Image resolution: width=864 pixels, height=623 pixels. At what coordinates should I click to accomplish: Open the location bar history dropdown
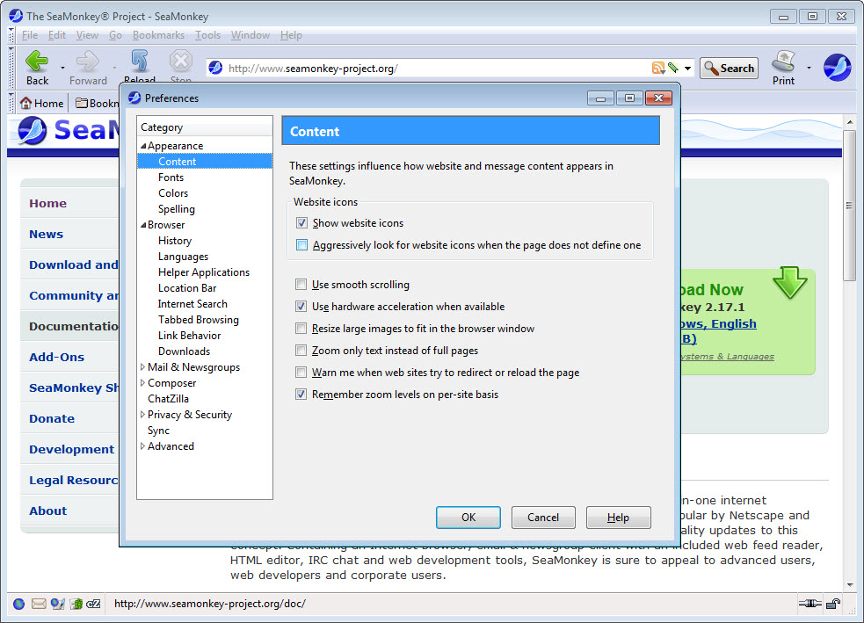point(687,69)
